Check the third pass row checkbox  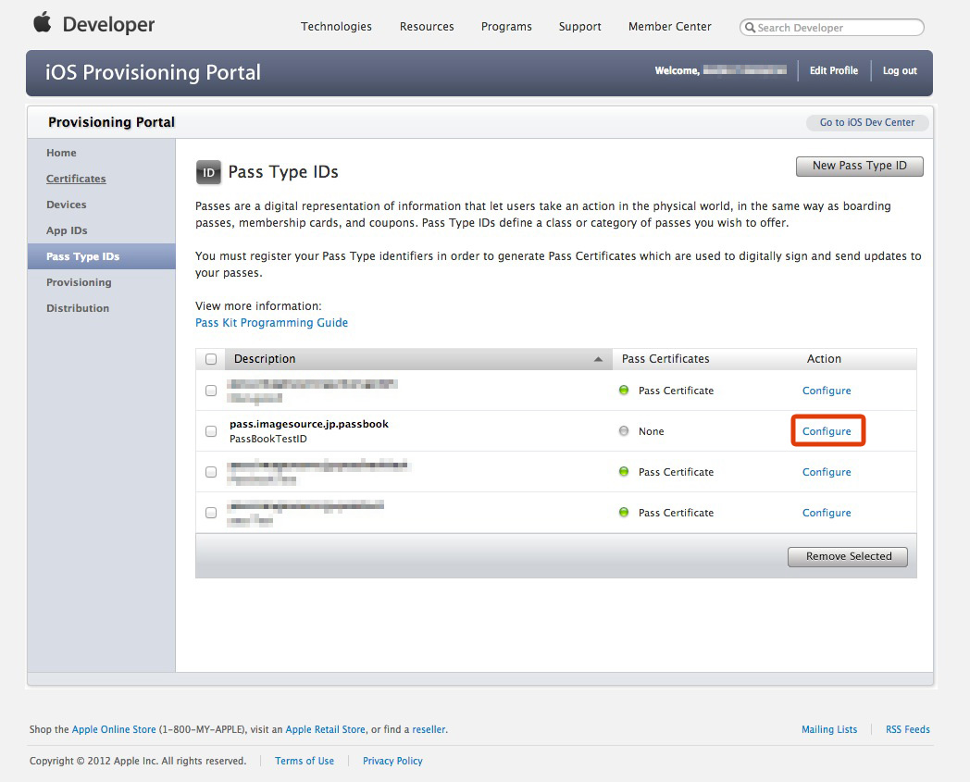tap(211, 472)
